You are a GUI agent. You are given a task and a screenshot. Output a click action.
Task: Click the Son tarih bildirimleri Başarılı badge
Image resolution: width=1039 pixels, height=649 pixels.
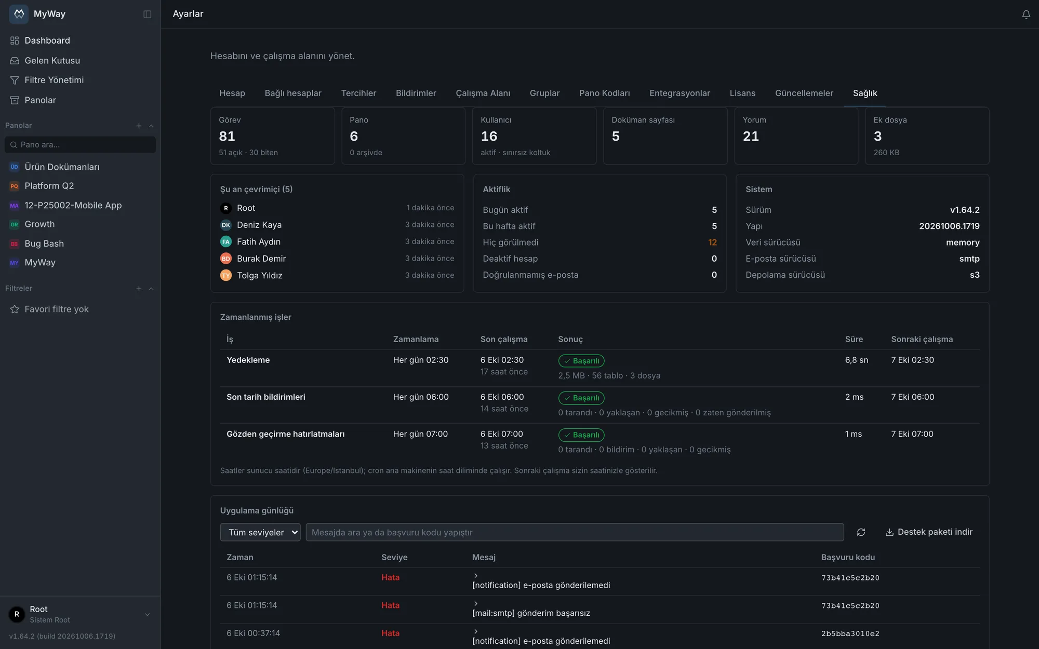point(581,398)
